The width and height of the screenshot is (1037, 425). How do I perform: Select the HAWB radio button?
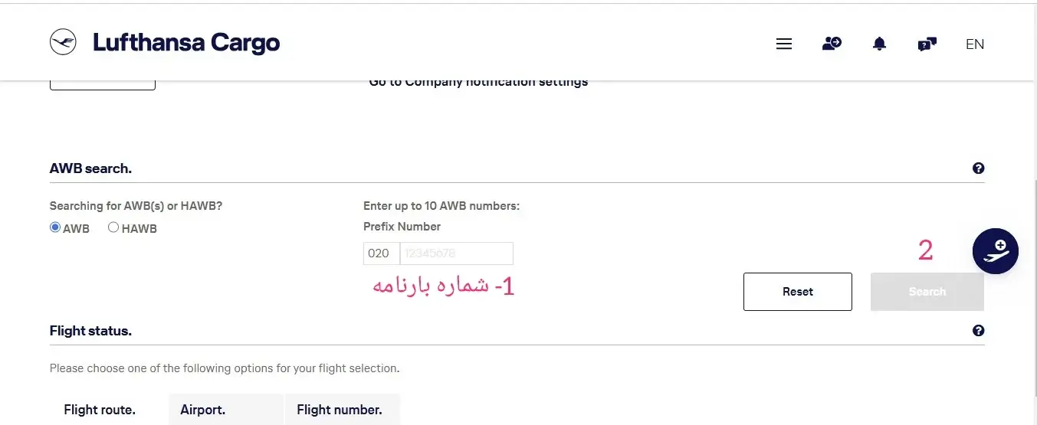[x=113, y=227]
